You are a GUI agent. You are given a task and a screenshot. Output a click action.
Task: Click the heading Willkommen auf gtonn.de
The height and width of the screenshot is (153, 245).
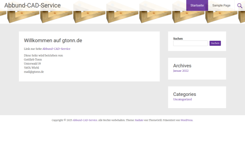pyautogui.click(x=53, y=40)
